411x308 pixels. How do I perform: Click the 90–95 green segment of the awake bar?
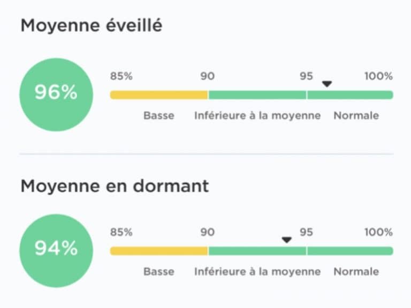pos(257,95)
